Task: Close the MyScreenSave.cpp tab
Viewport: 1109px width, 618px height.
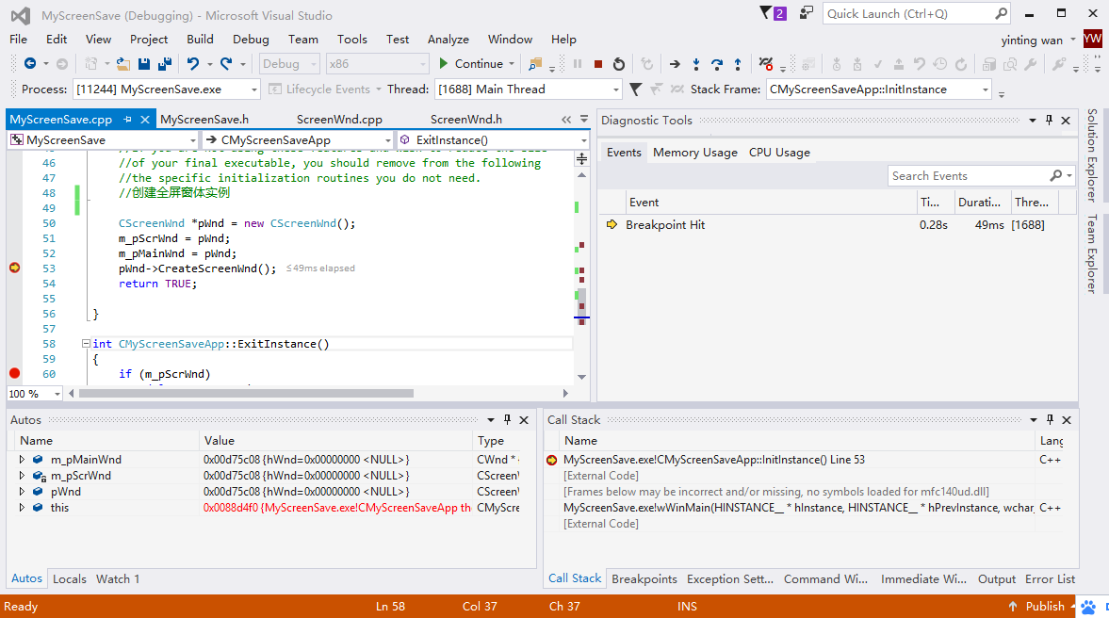Action: coord(145,120)
